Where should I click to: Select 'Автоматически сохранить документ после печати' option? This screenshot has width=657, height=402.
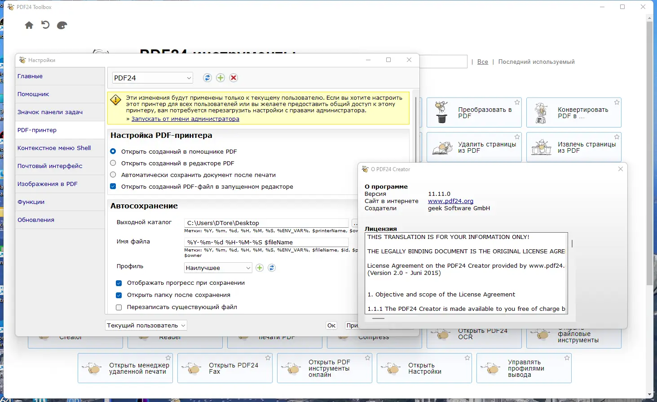(x=113, y=175)
